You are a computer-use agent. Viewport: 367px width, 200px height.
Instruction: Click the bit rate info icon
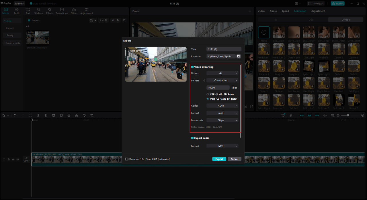pos(204,81)
